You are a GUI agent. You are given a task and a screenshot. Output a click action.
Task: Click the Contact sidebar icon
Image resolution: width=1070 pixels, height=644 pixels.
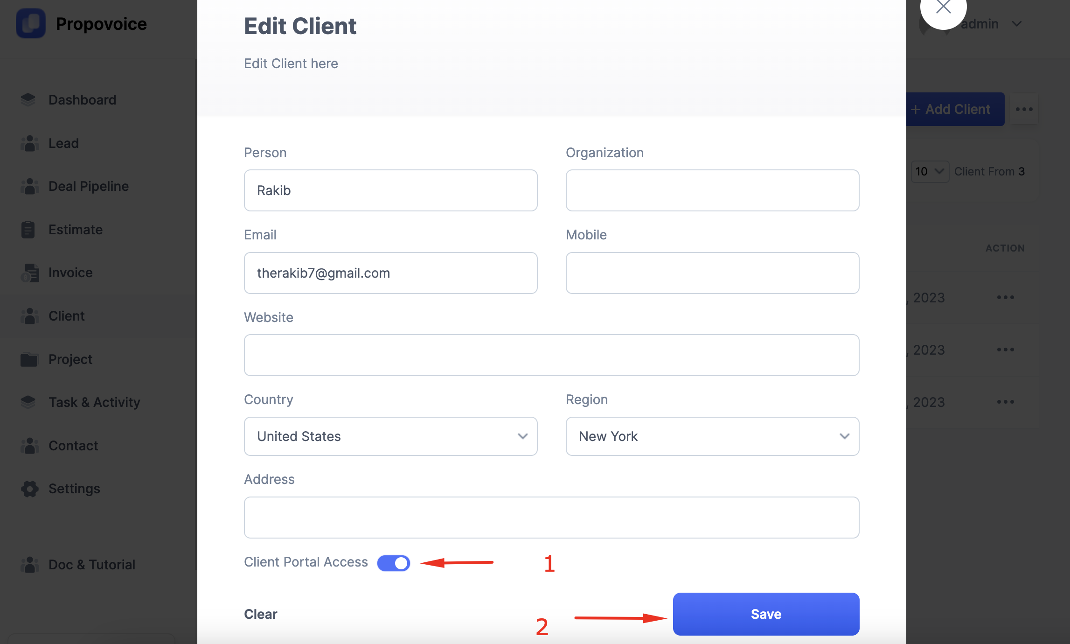(29, 446)
